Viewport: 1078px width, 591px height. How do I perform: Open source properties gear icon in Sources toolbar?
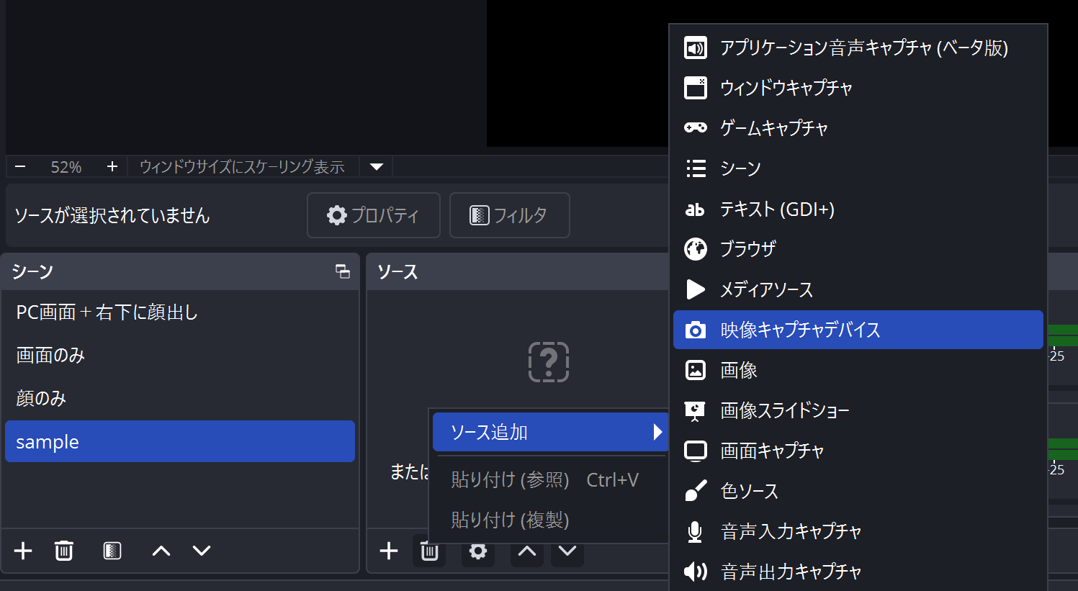pyautogui.click(x=478, y=551)
